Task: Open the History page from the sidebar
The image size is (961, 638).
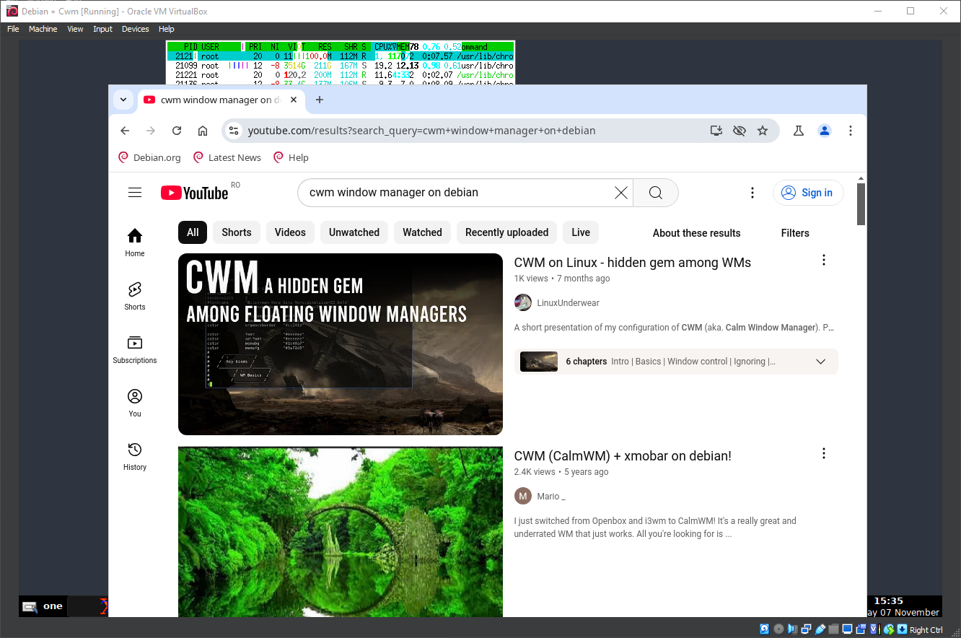Action: tap(134, 455)
